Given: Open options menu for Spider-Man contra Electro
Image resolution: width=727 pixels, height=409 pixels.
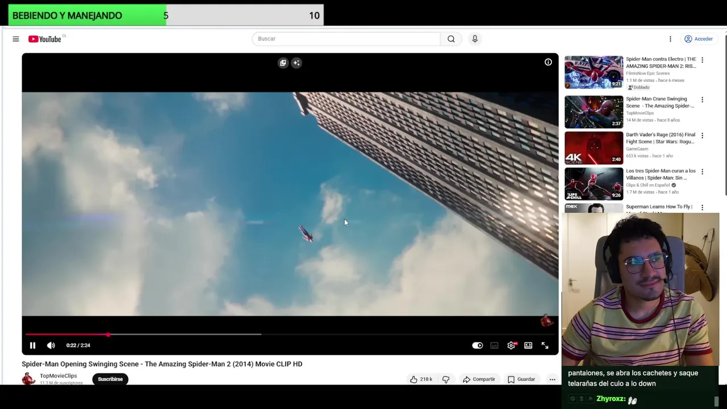Looking at the screenshot, I should pos(702,60).
